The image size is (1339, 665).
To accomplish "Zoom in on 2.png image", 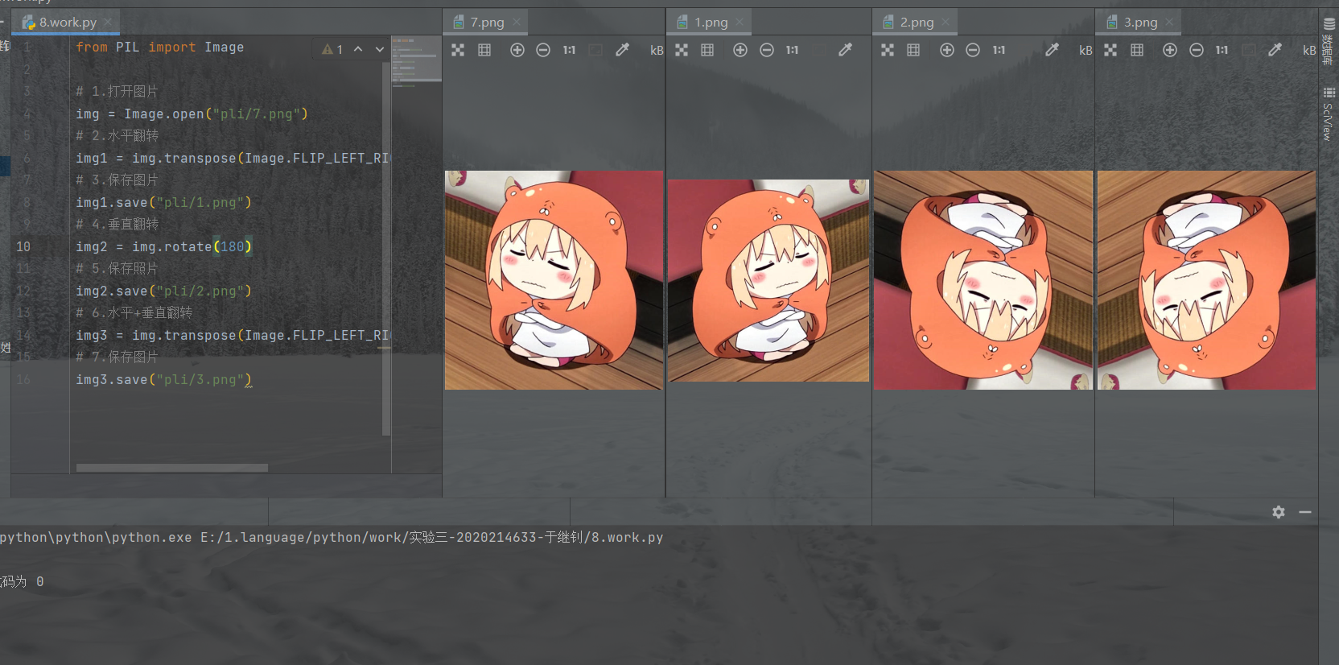I will click(947, 50).
